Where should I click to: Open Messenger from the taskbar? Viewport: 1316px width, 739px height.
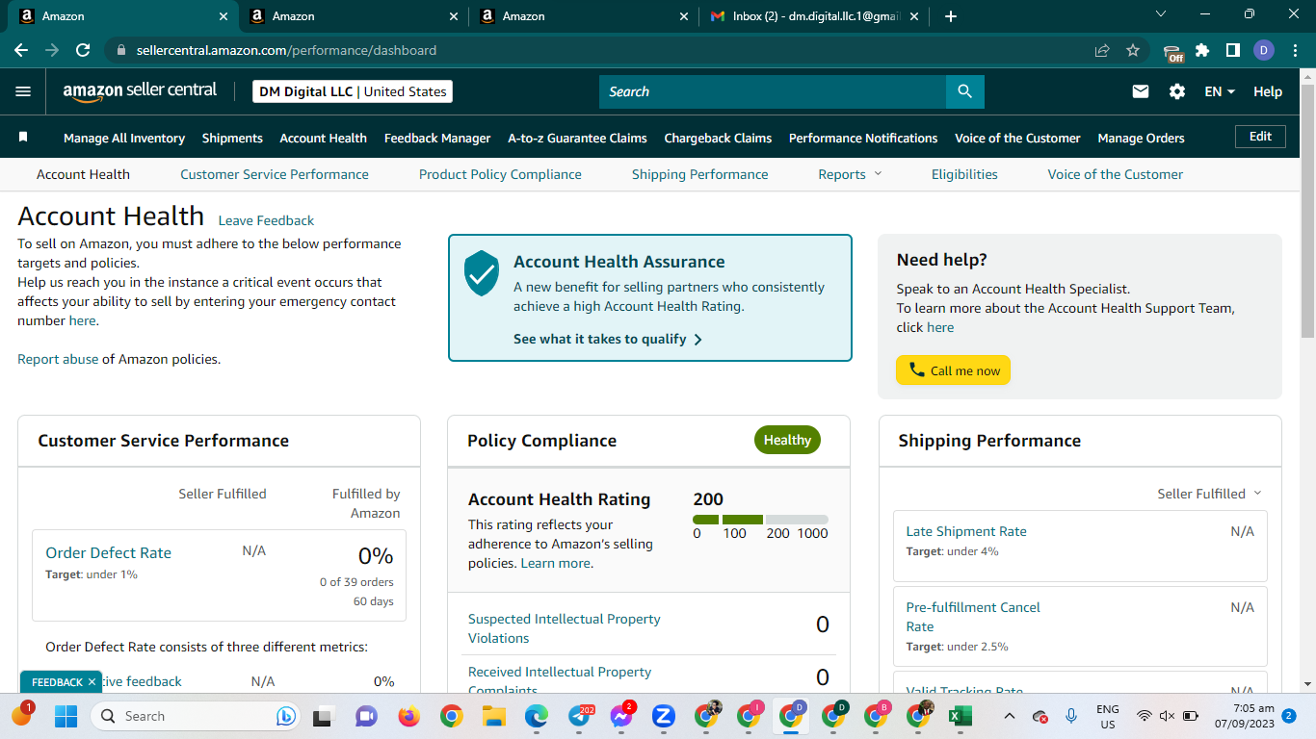click(622, 716)
